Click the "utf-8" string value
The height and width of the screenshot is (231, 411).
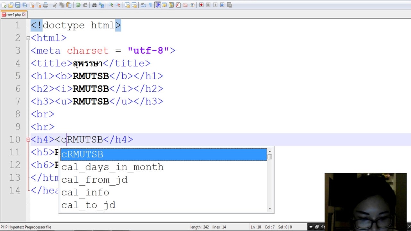(x=148, y=51)
